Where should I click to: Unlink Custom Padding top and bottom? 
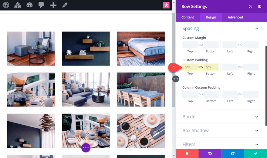click(x=201, y=67)
